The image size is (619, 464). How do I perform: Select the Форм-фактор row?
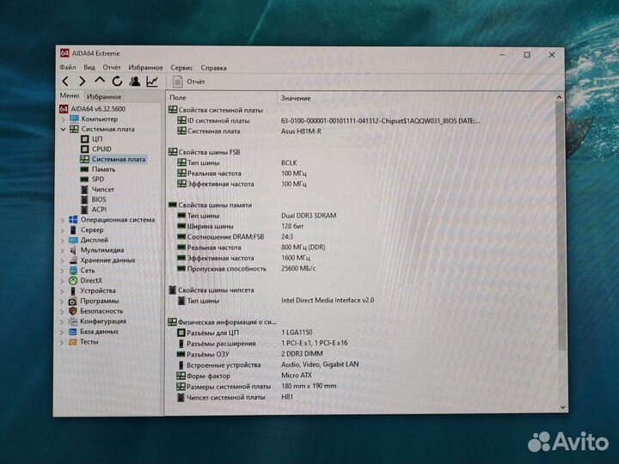click(244, 375)
